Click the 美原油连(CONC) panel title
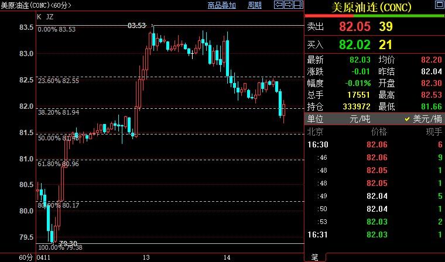This screenshot has height=262, width=445. coord(371,7)
